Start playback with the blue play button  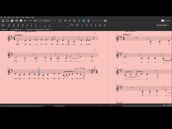point(70,21)
